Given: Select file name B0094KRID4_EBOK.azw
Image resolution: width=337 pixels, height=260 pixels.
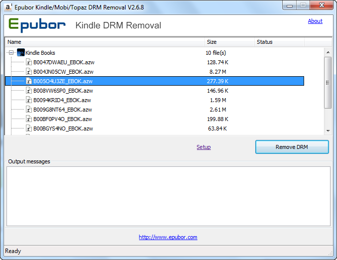Looking at the screenshot, I should click(x=62, y=100).
